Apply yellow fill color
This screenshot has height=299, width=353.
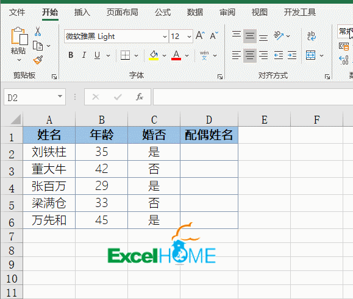point(154,55)
